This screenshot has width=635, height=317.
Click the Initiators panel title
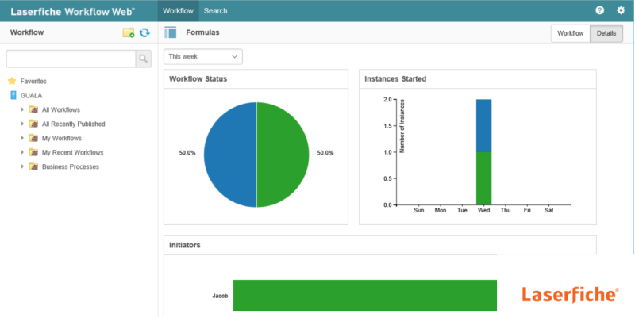[x=185, y=245]
